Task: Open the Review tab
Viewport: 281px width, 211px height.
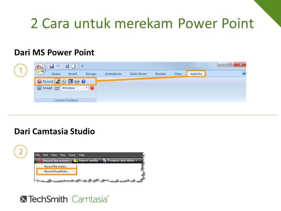Action: 161,74
